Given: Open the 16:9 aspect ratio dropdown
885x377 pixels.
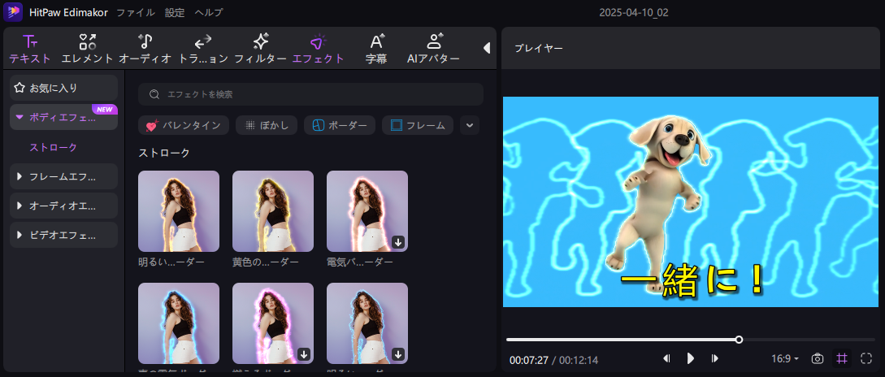Looking at the screenshot, I should [785, 358].
